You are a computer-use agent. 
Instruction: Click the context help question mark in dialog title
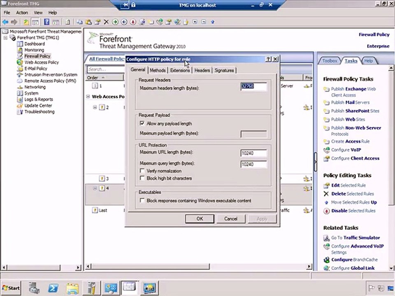click(268, 59)
